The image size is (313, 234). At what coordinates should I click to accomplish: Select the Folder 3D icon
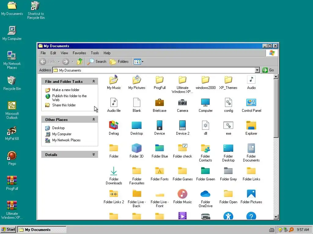137,148
